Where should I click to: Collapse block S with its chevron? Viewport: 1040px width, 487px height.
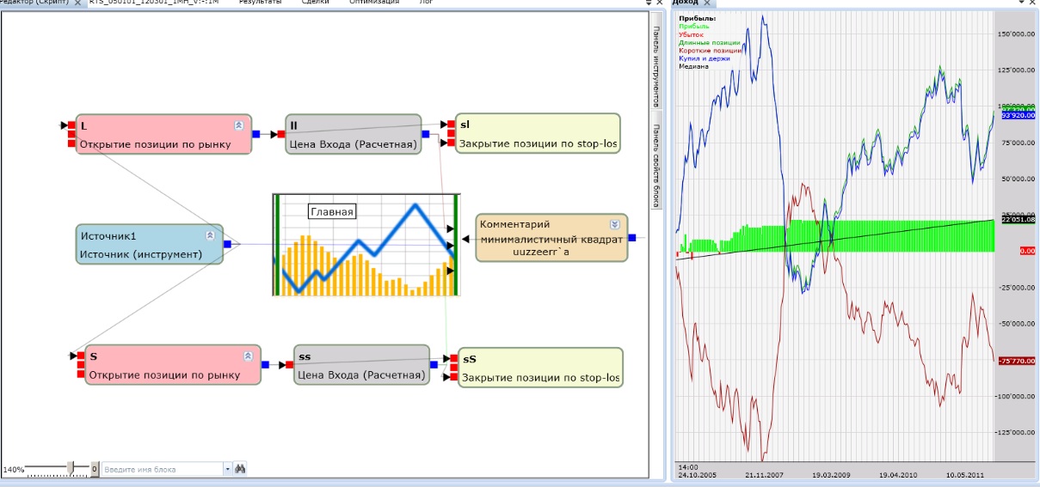point(248,355)
